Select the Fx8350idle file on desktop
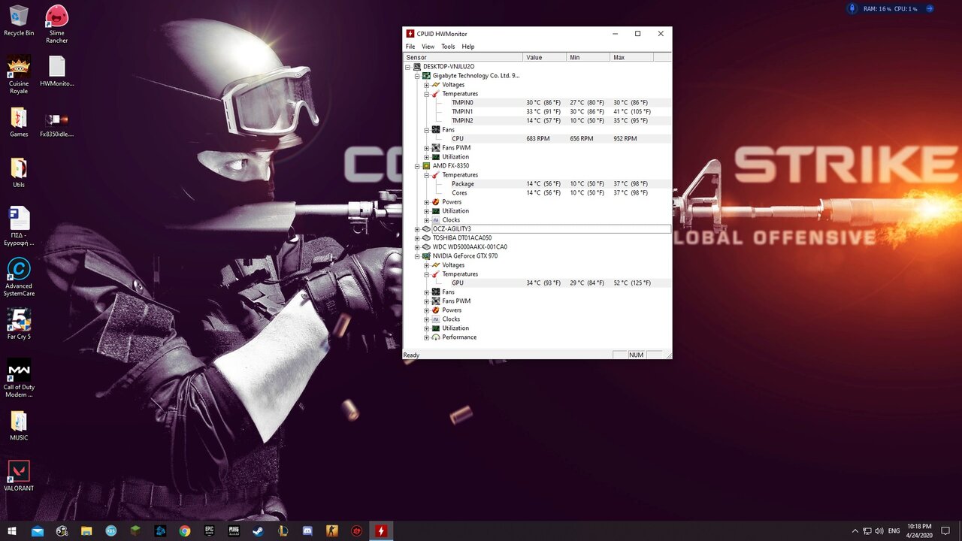Image resolution: width=962 pixels, height=541 pixels. tap(57, 124)
